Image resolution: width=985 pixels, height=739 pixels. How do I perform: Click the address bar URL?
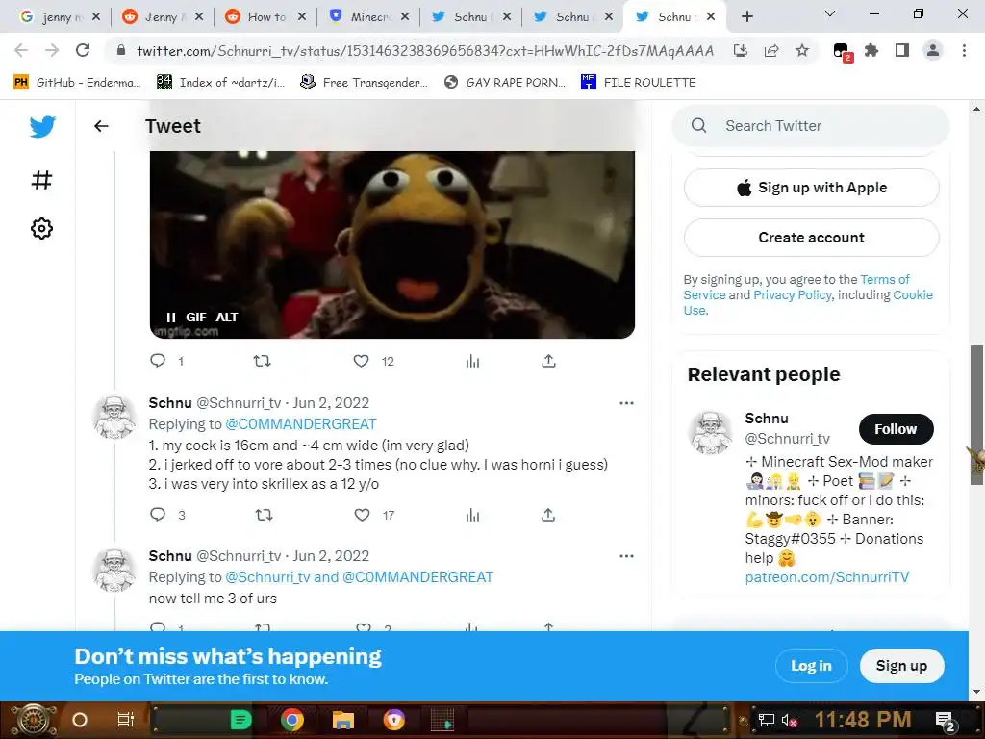pos(425,51)
